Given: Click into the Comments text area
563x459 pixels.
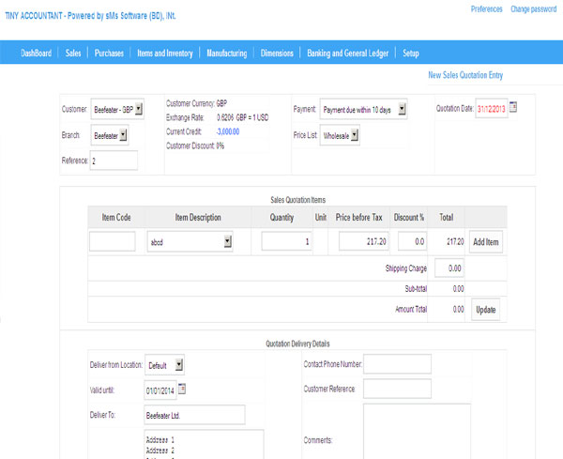Looking at the screenshot, I should [x=417, y=432].
